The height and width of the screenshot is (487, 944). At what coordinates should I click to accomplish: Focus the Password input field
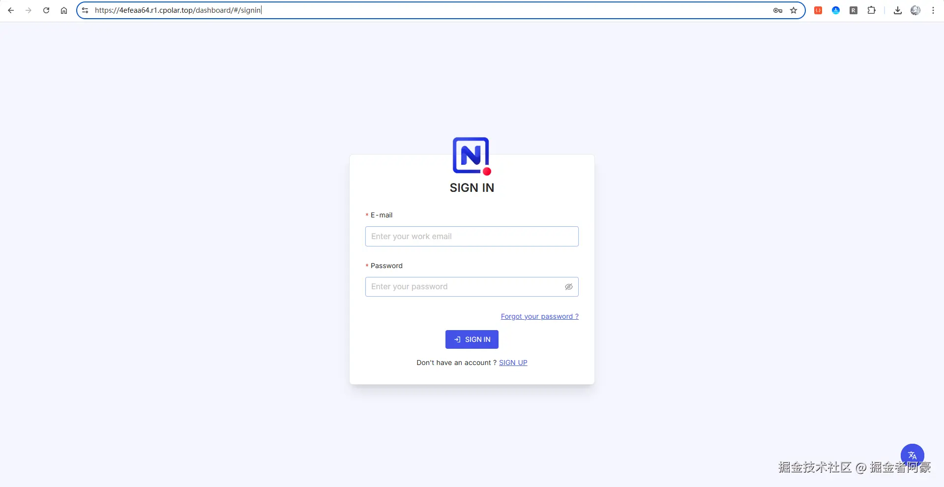(x=472, y=287)
